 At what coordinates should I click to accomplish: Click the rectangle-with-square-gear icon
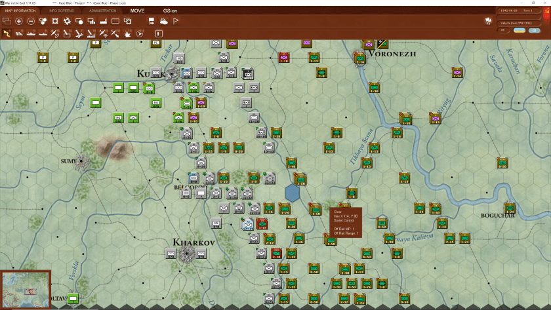(x=127, y=22)
